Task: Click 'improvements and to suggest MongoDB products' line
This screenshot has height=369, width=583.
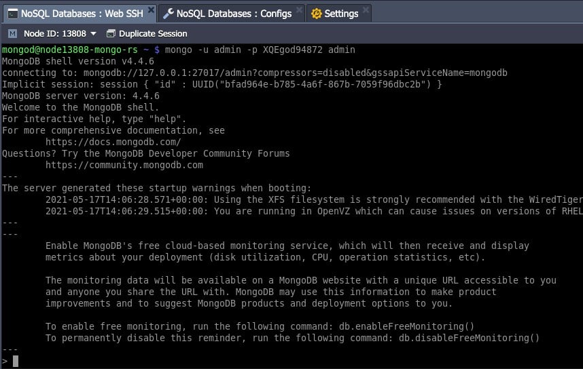Action: (x=249, y=303)
